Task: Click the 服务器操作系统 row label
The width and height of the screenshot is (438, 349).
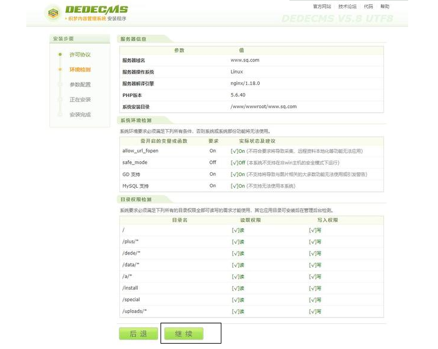Action: [138, 72]
